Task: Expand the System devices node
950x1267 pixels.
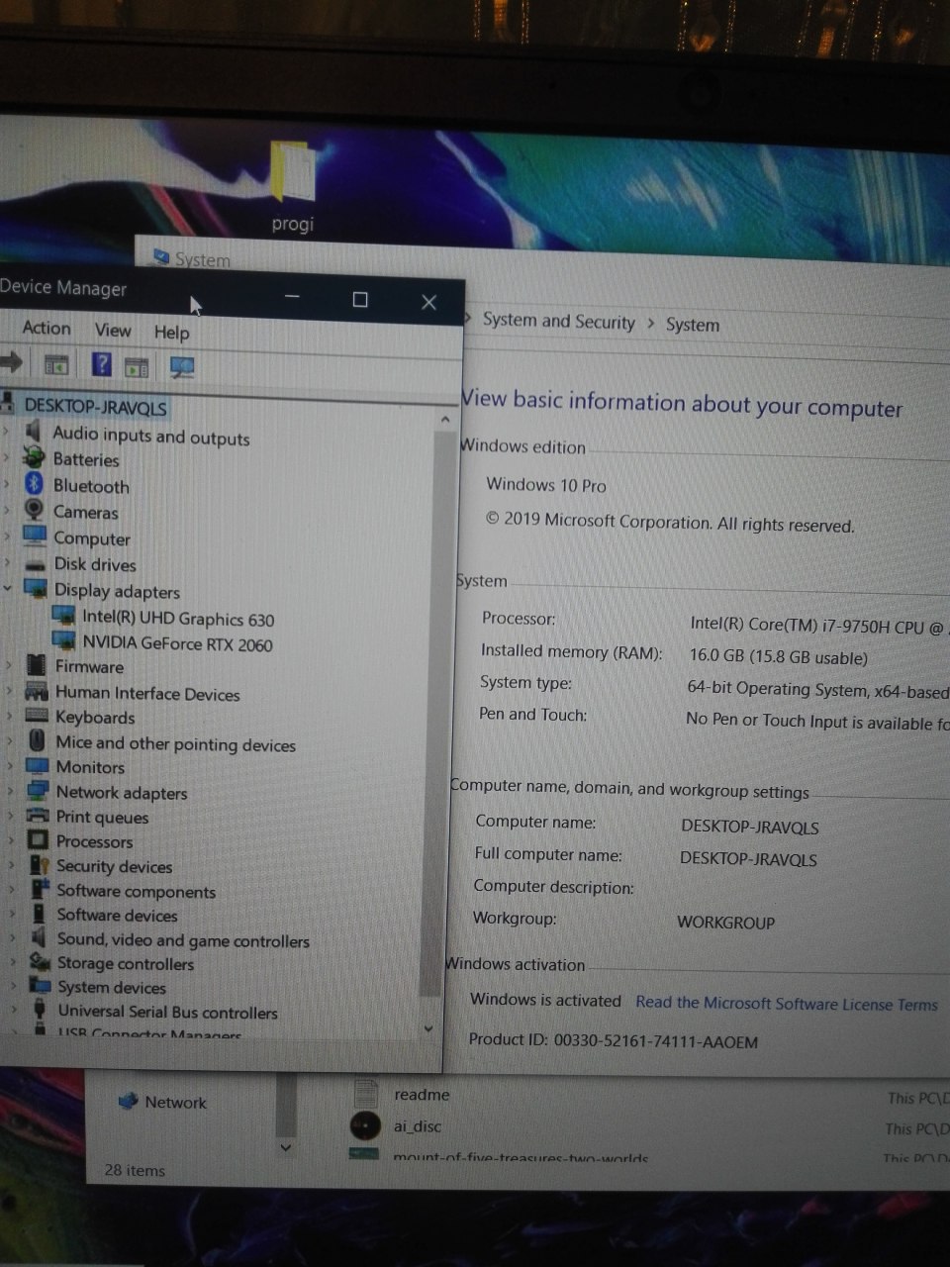Action: pos(13,986)
